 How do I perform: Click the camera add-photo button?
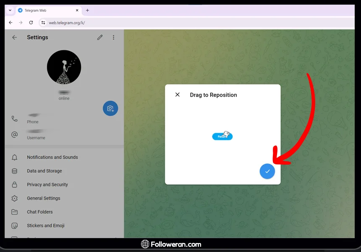pos(110,108)
